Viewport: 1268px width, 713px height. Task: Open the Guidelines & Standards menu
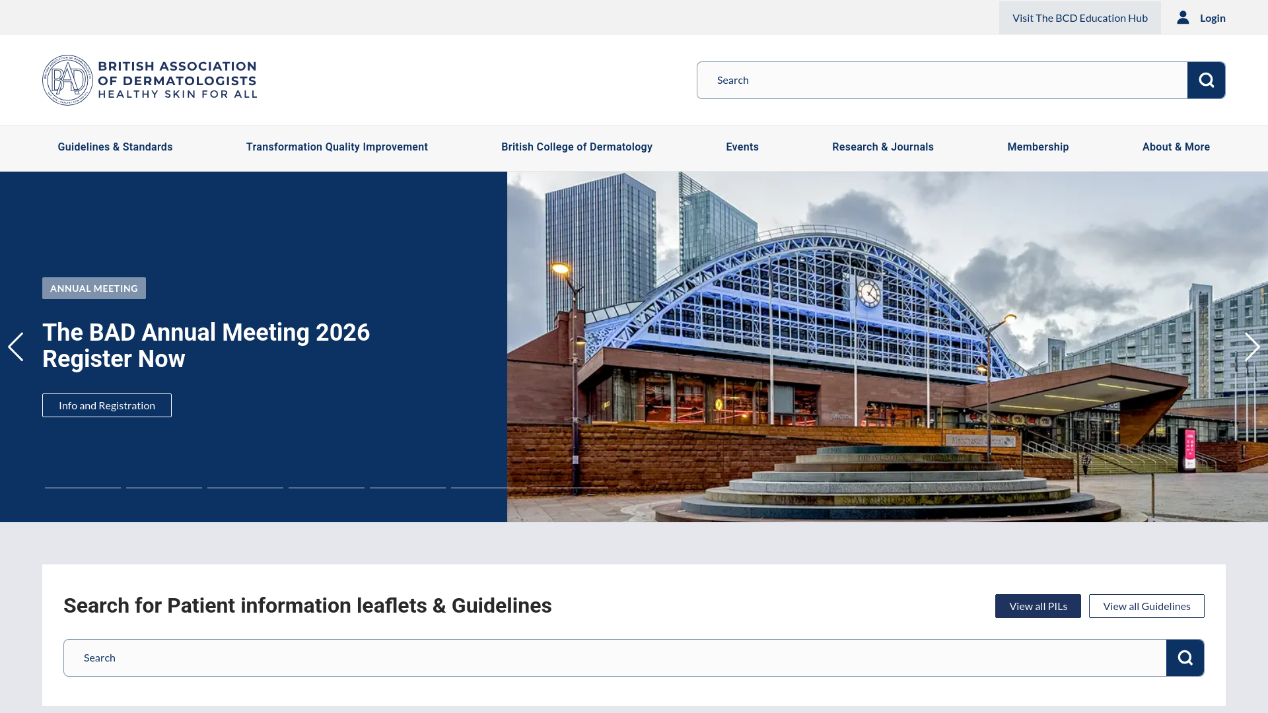click(x=115, y=147)
